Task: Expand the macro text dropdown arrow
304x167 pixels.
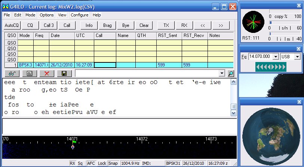Action: pyautogui.click(x=222, y=74)
